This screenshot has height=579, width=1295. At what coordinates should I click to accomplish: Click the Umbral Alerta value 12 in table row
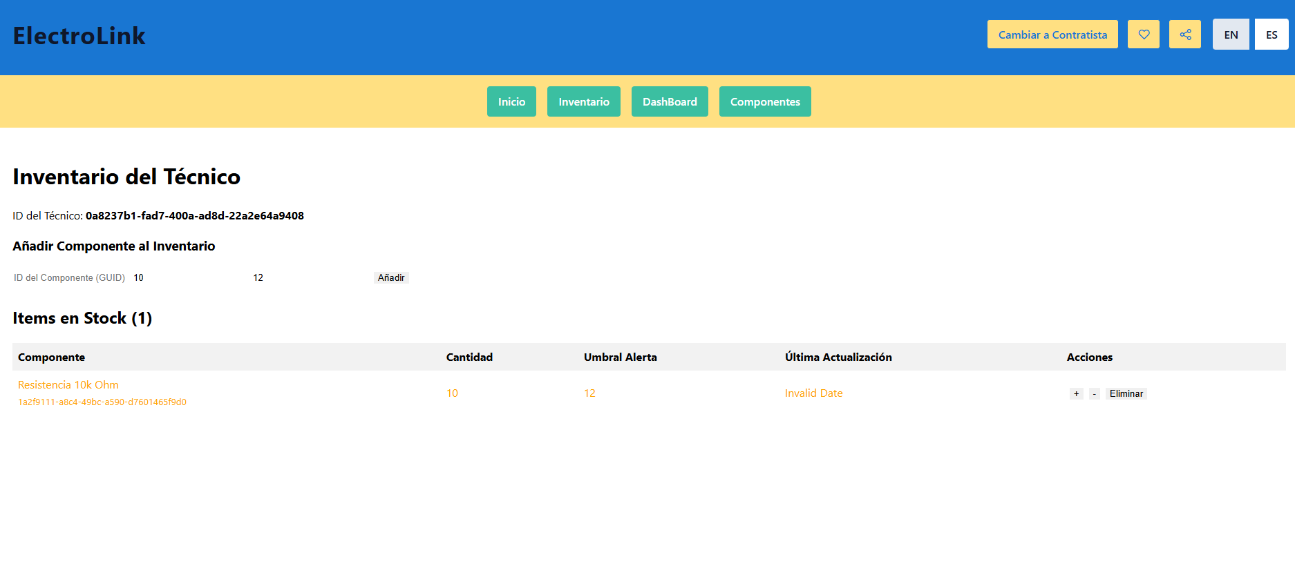(x=589, y=393)
